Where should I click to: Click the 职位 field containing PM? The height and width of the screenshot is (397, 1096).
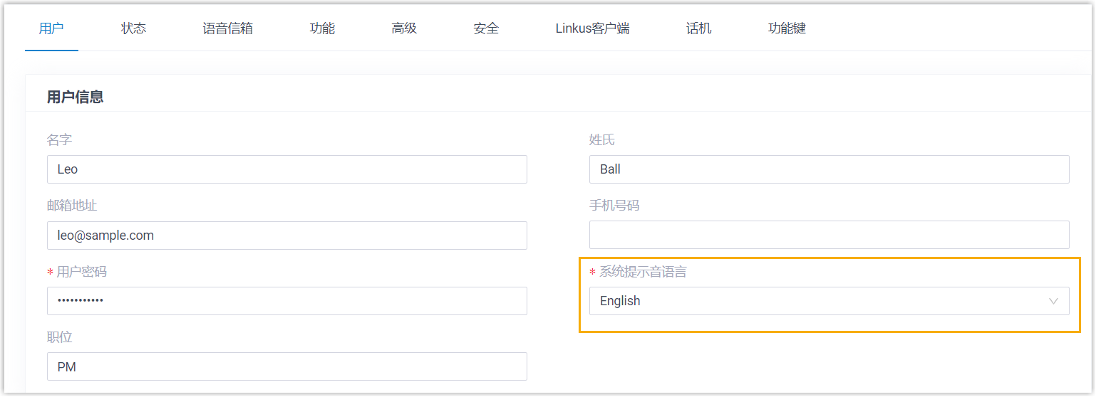coord(286,366)
